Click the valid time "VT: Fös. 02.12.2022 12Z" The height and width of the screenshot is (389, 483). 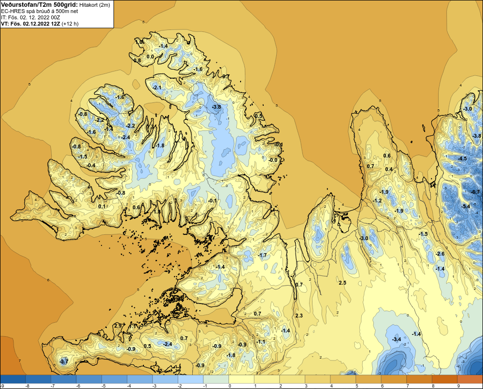[x=30, y=23]
